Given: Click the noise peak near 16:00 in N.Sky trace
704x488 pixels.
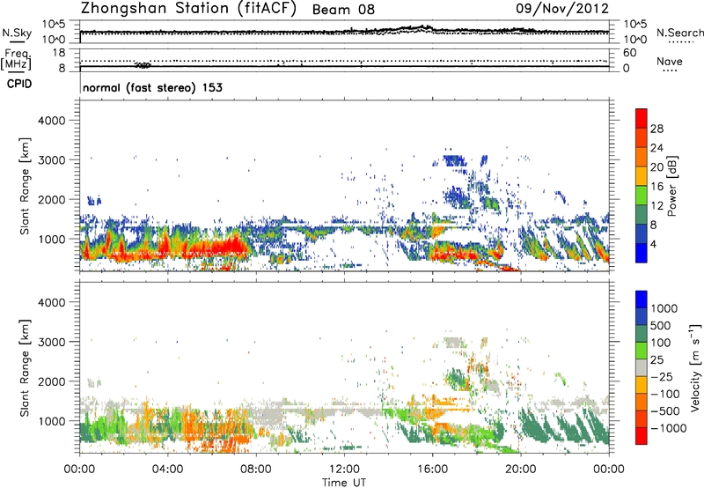Looking at the screenshot, I should [x=423, y=28].
